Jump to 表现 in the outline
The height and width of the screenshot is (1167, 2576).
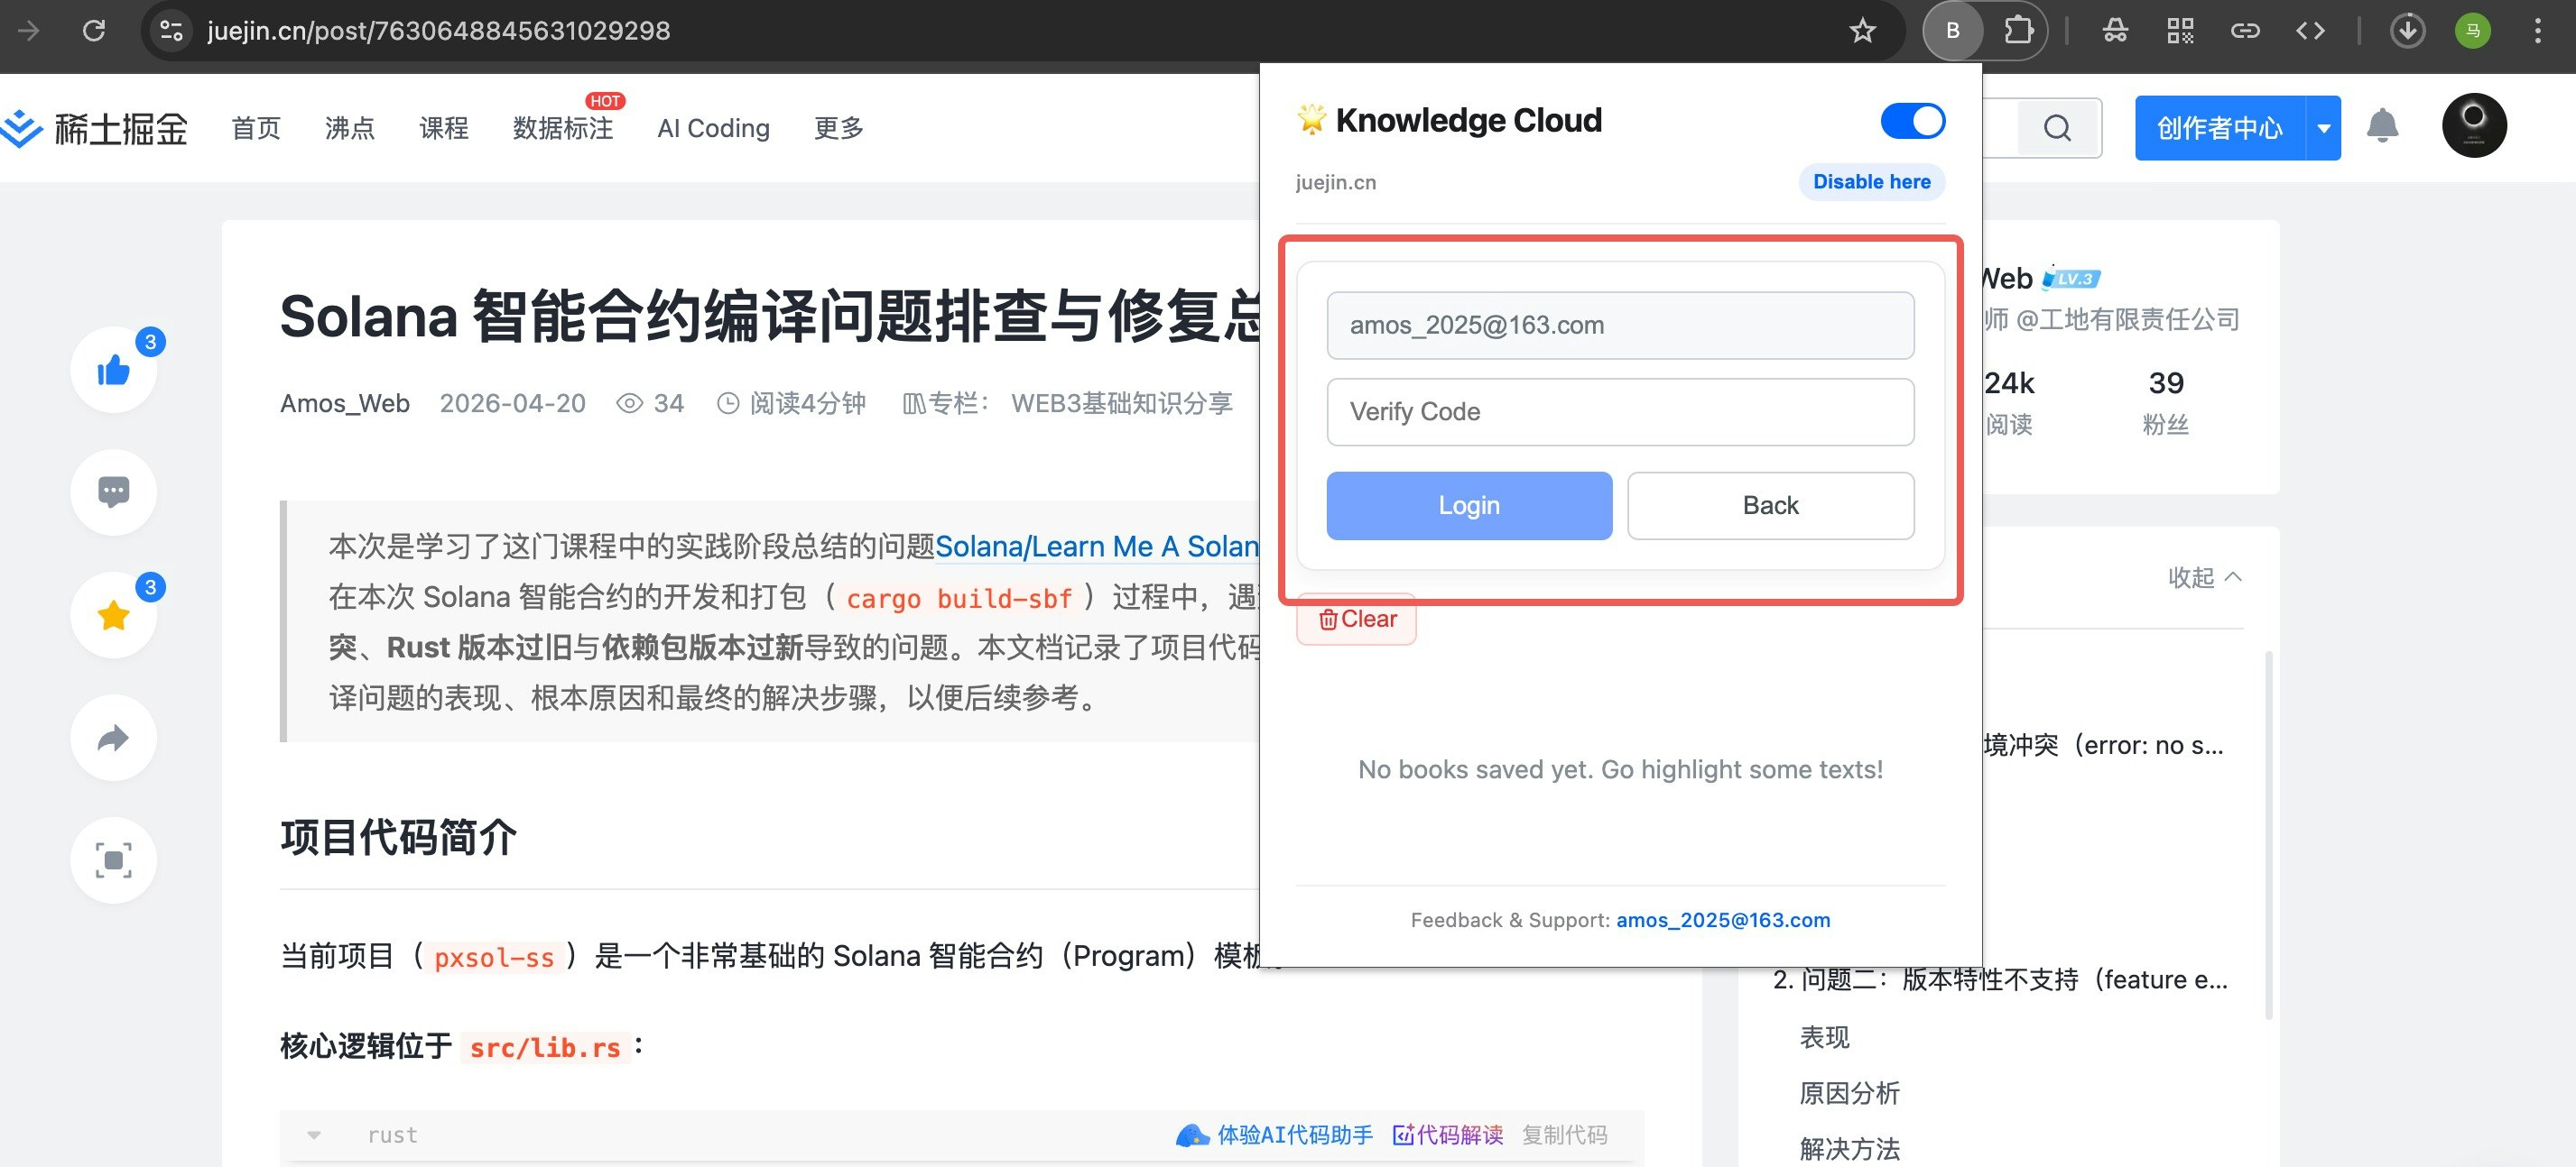[x=1825, y=1037]
